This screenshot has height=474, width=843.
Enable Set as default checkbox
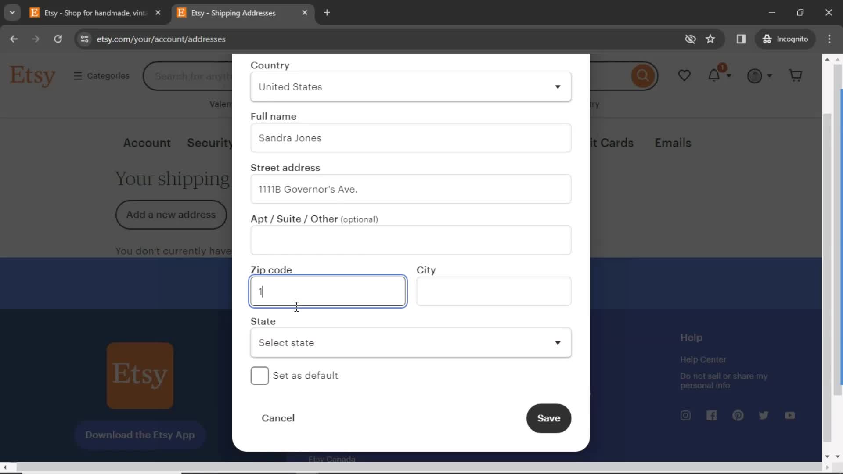[x=260, y=375]
